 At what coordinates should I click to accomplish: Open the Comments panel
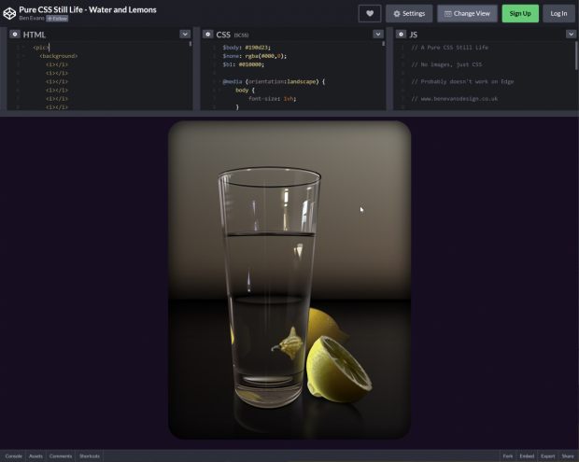click(60, 455)
